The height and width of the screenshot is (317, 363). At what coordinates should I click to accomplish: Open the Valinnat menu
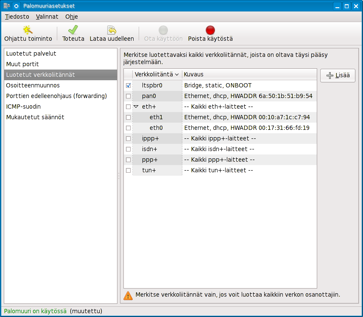(47, 17)
